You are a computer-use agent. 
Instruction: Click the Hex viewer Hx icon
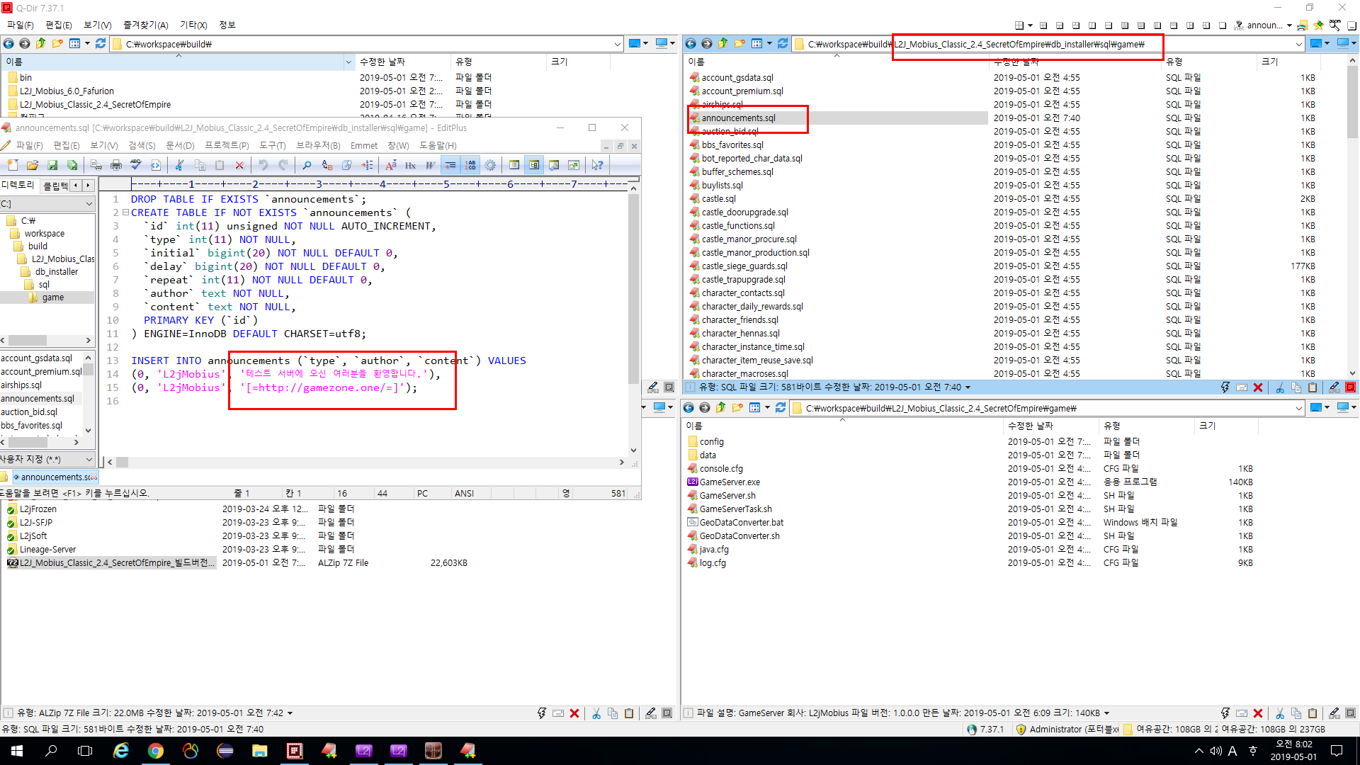click(411, 165)
